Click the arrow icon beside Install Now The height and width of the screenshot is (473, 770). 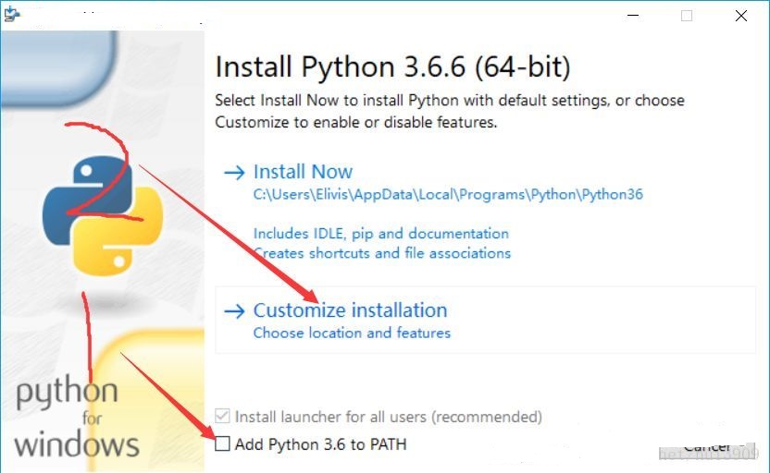(235, 173)
